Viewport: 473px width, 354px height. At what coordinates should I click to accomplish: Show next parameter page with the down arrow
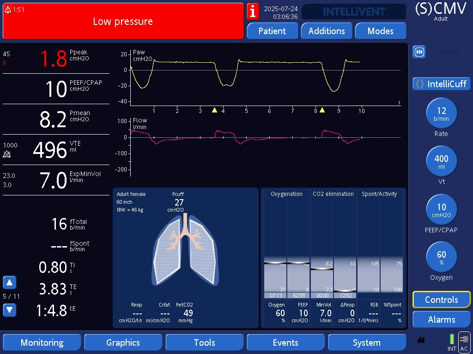pyautogui.click(x=10, y=310)
